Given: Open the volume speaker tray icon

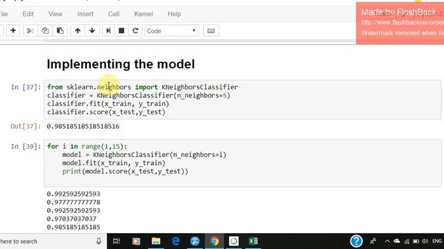Looking at the screenshot, I should pyautogui.click(x=425, y=241).
